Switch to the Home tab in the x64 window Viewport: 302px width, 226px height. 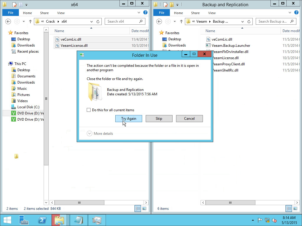click(x=27, y=13)
